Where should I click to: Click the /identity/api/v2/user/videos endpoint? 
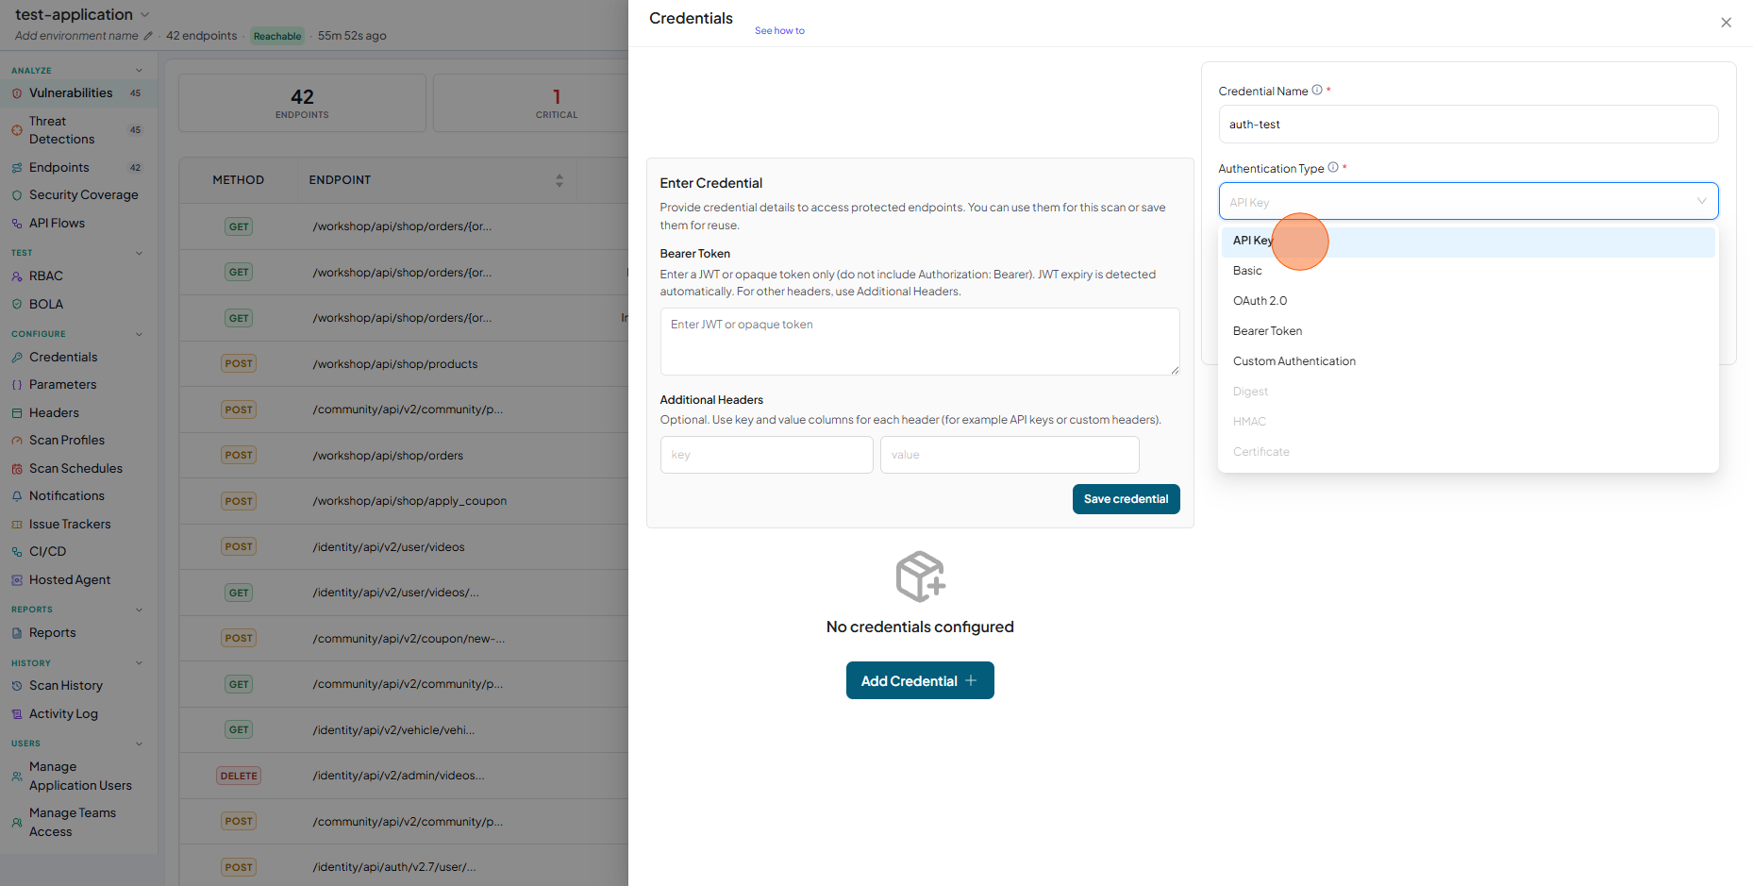click(x=389, y=547)
